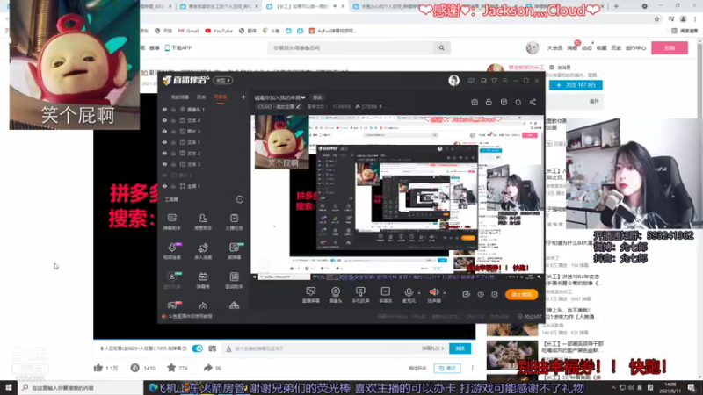Click the share icon in streaming app
Screen dimensions: 703x395
click(x=533, y=102)
